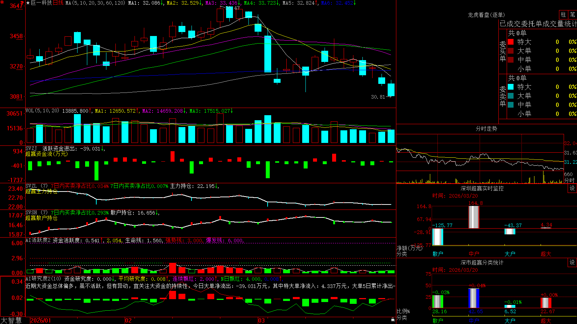Screen dimensions: 577x324
Task: Open 设 settings for 深圳超赢实时监控 panel
Action: pyautogui.click(x=572, y=188)
